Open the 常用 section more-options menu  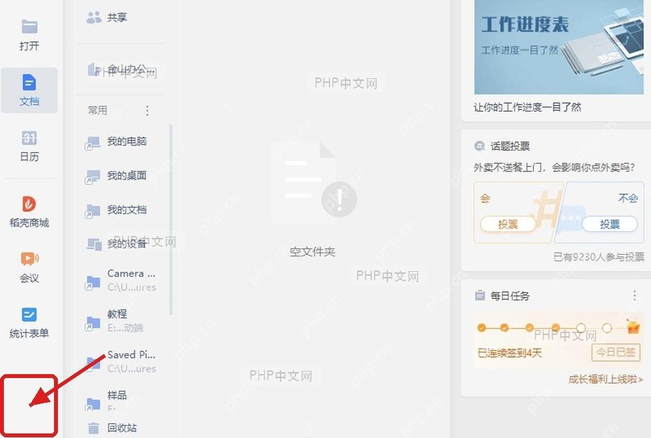tap(147, 111)
